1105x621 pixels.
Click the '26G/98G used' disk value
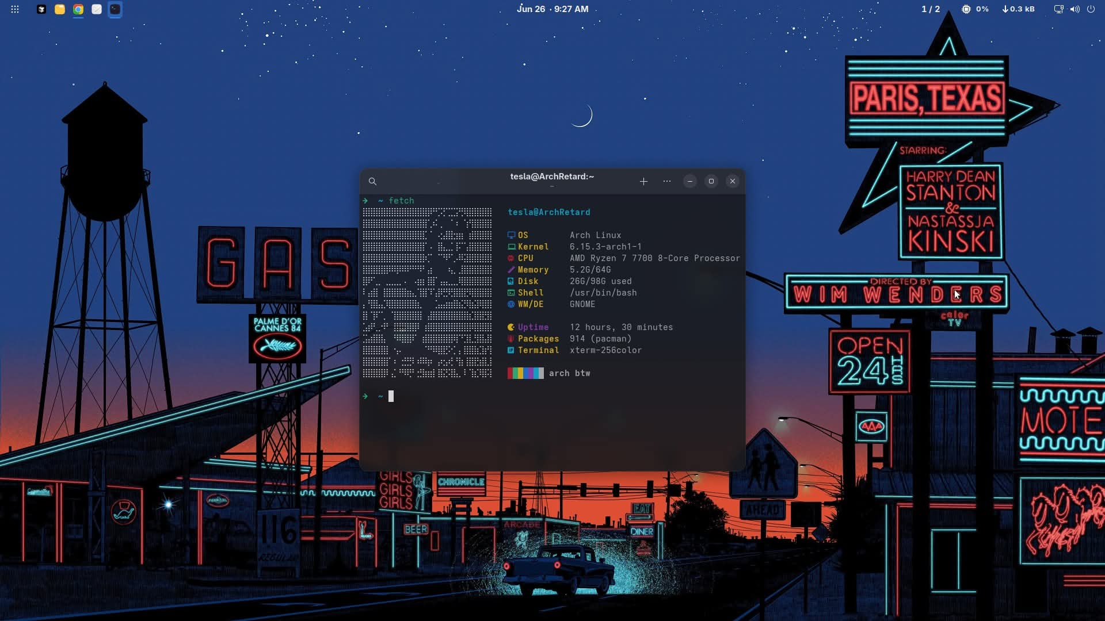point(601,281)
